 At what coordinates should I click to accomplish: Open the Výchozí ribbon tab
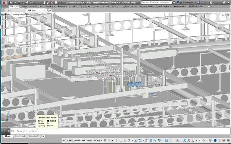click(x=14, y=6)
